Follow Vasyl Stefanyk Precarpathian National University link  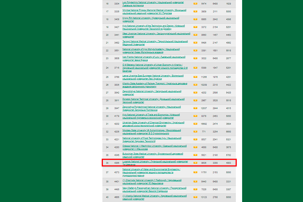(155, 190)
